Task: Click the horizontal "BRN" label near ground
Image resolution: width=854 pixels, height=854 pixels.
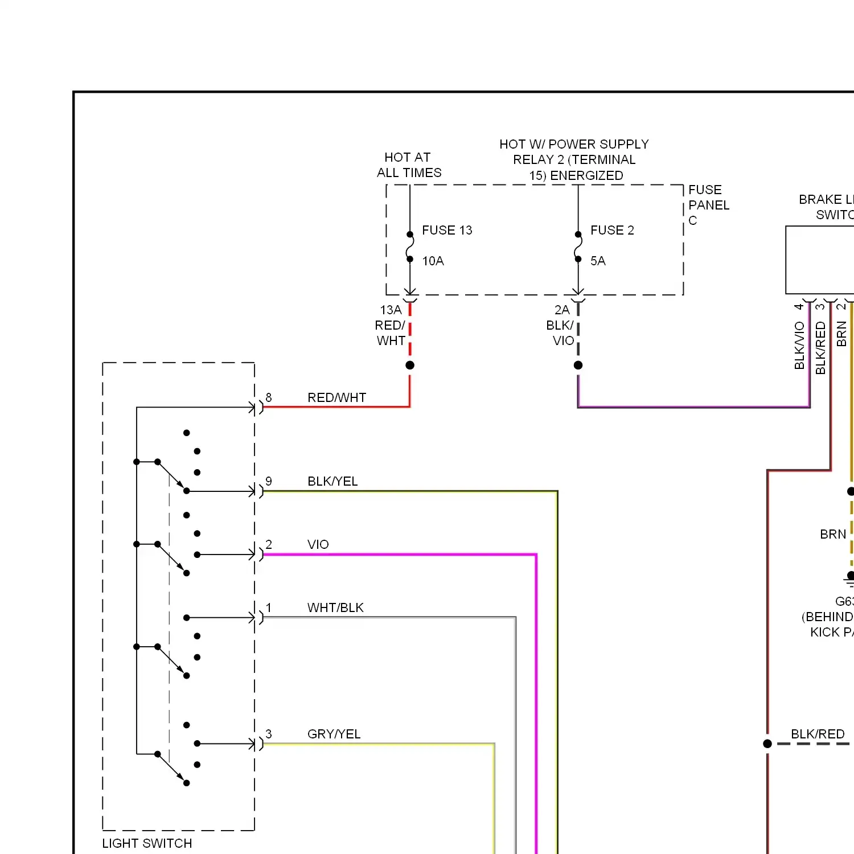Action: tap(833, 534)
